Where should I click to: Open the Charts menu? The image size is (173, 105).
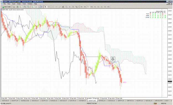19,4
